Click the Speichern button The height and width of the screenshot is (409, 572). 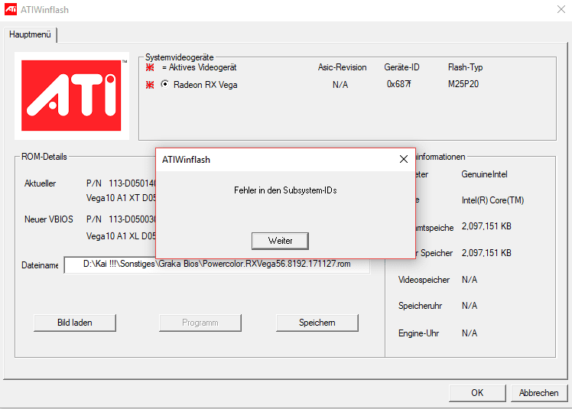317,323
